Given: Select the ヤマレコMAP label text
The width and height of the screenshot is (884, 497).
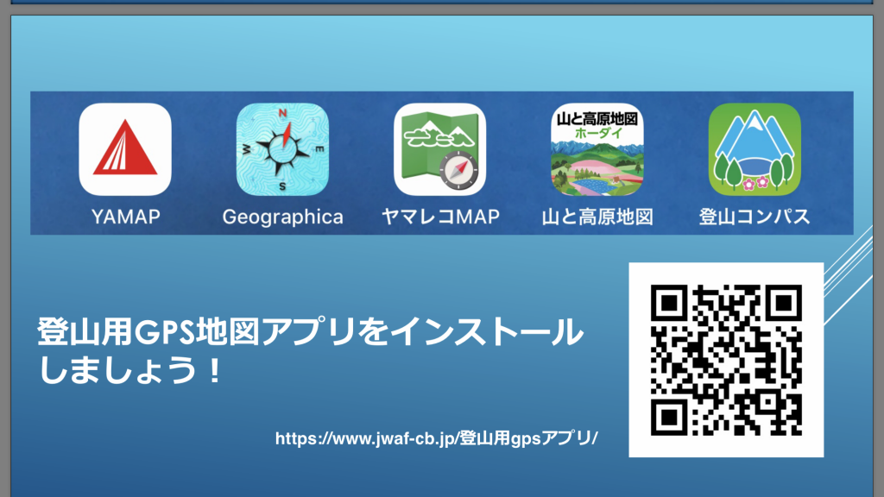Looking at the screenshot, I should coord(440,217).
